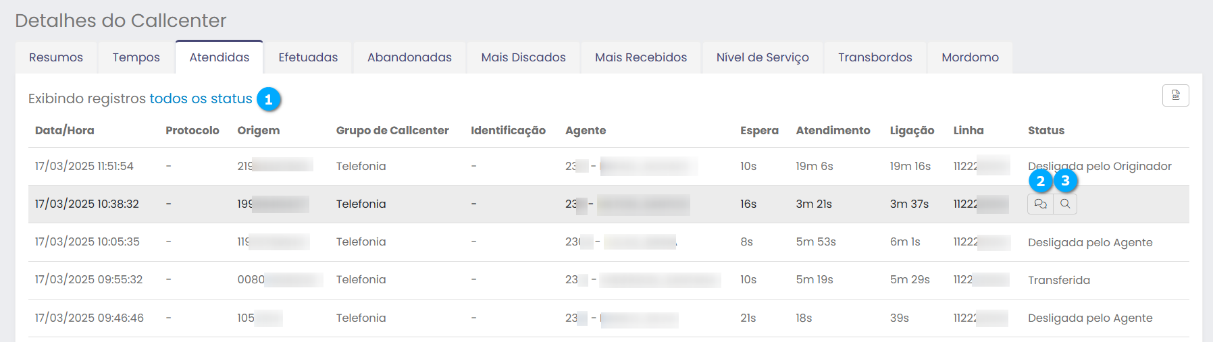Click the 17/03/2025 09:46:46 call record
The image size is (1213, 342).
[89, 318]
